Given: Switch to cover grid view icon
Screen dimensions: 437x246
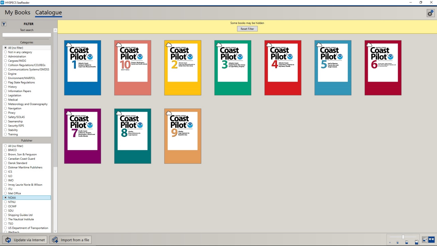Looking at the screenshot, I should [431, 240].
